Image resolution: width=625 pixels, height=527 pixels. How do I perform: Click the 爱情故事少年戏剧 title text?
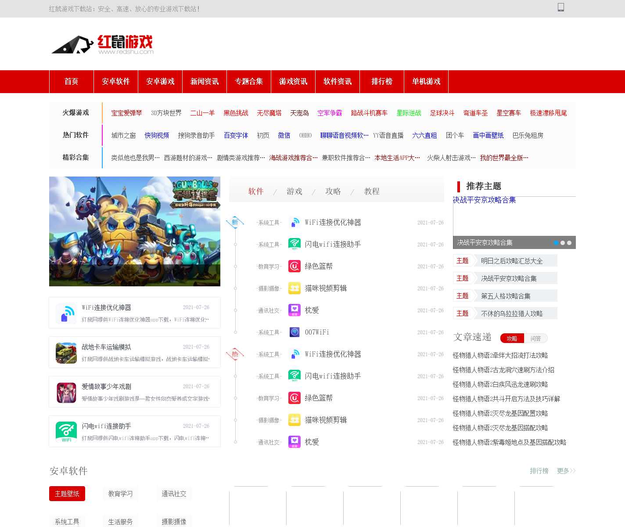(x=106, y=386)
